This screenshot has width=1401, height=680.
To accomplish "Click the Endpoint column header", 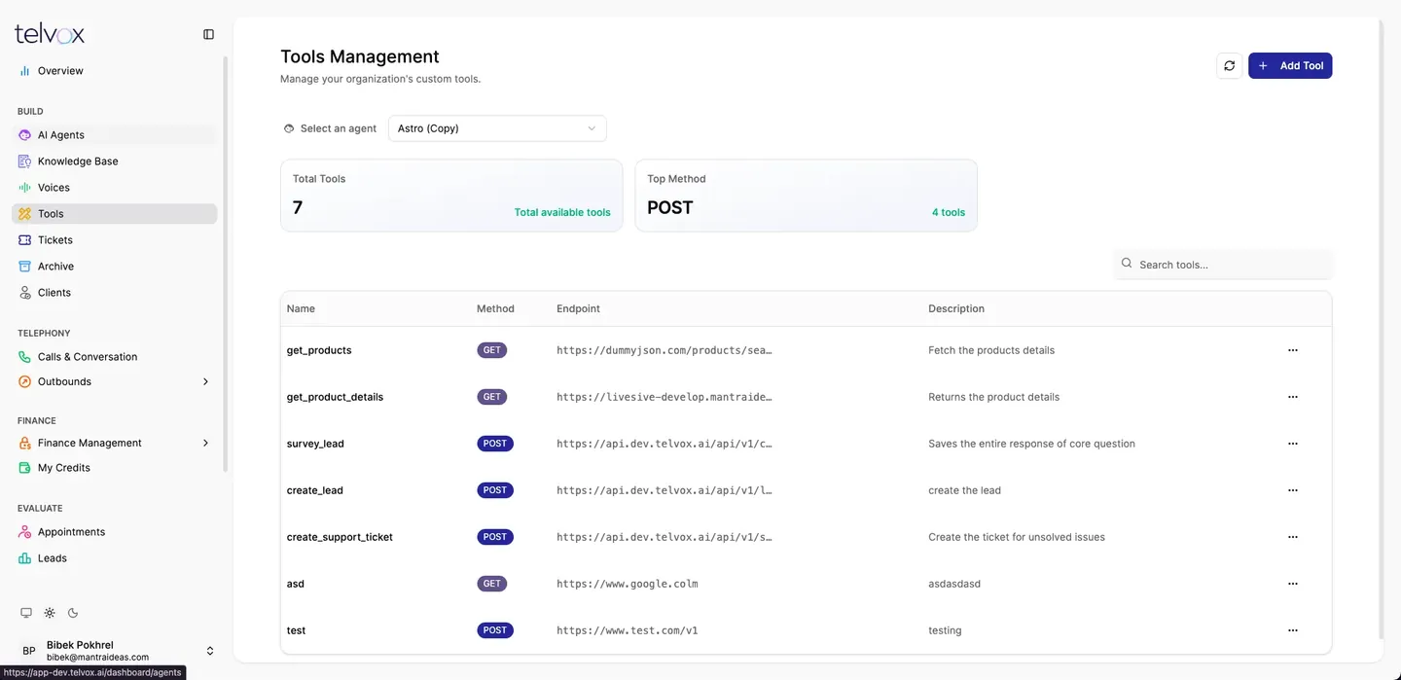I will [x=578, y=308].
